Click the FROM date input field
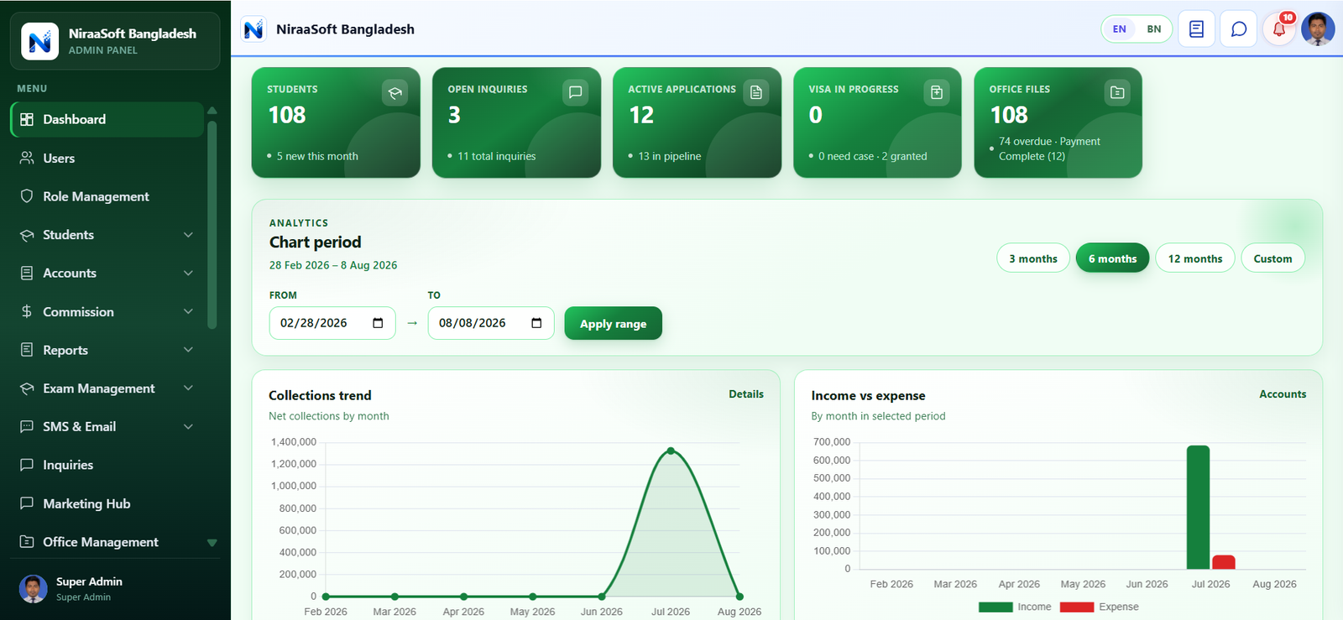This screenshot has width=1343, height=620. coord(332,323)
